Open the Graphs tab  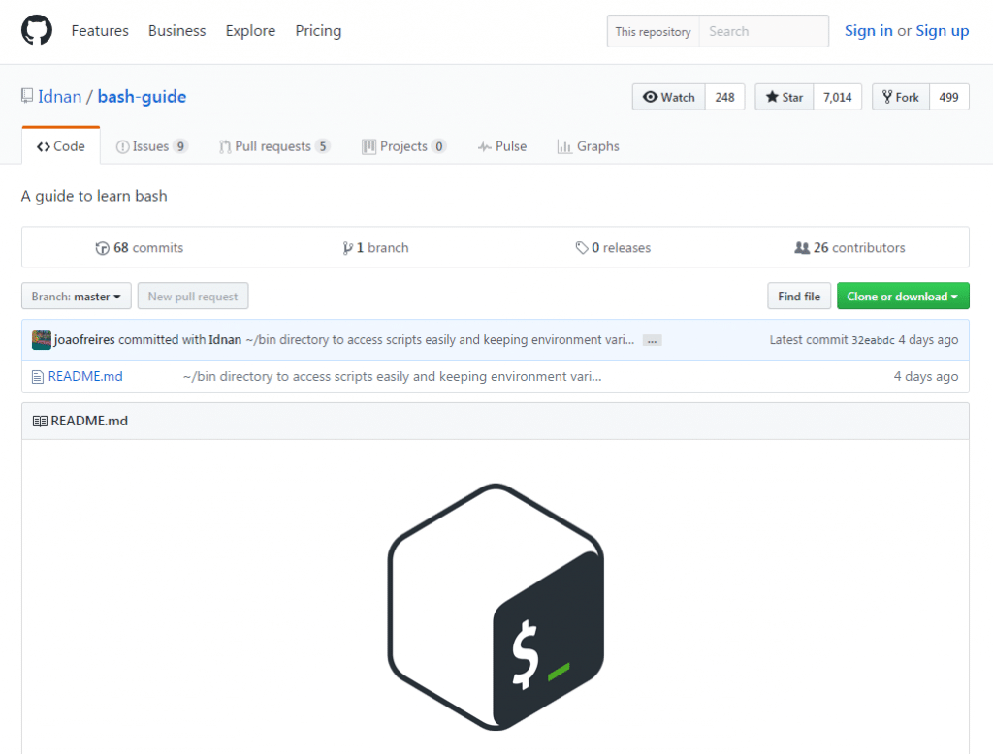[x=589, y=146]
